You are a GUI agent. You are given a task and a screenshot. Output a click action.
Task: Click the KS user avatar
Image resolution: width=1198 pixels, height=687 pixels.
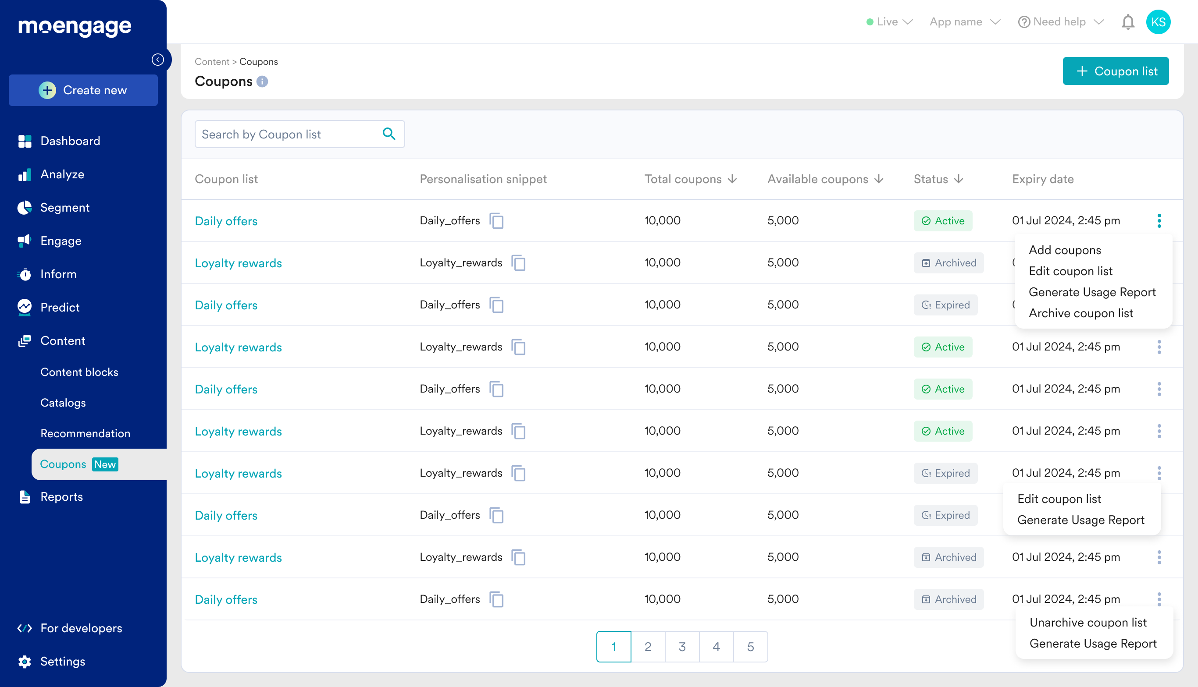pos(1158,22)
